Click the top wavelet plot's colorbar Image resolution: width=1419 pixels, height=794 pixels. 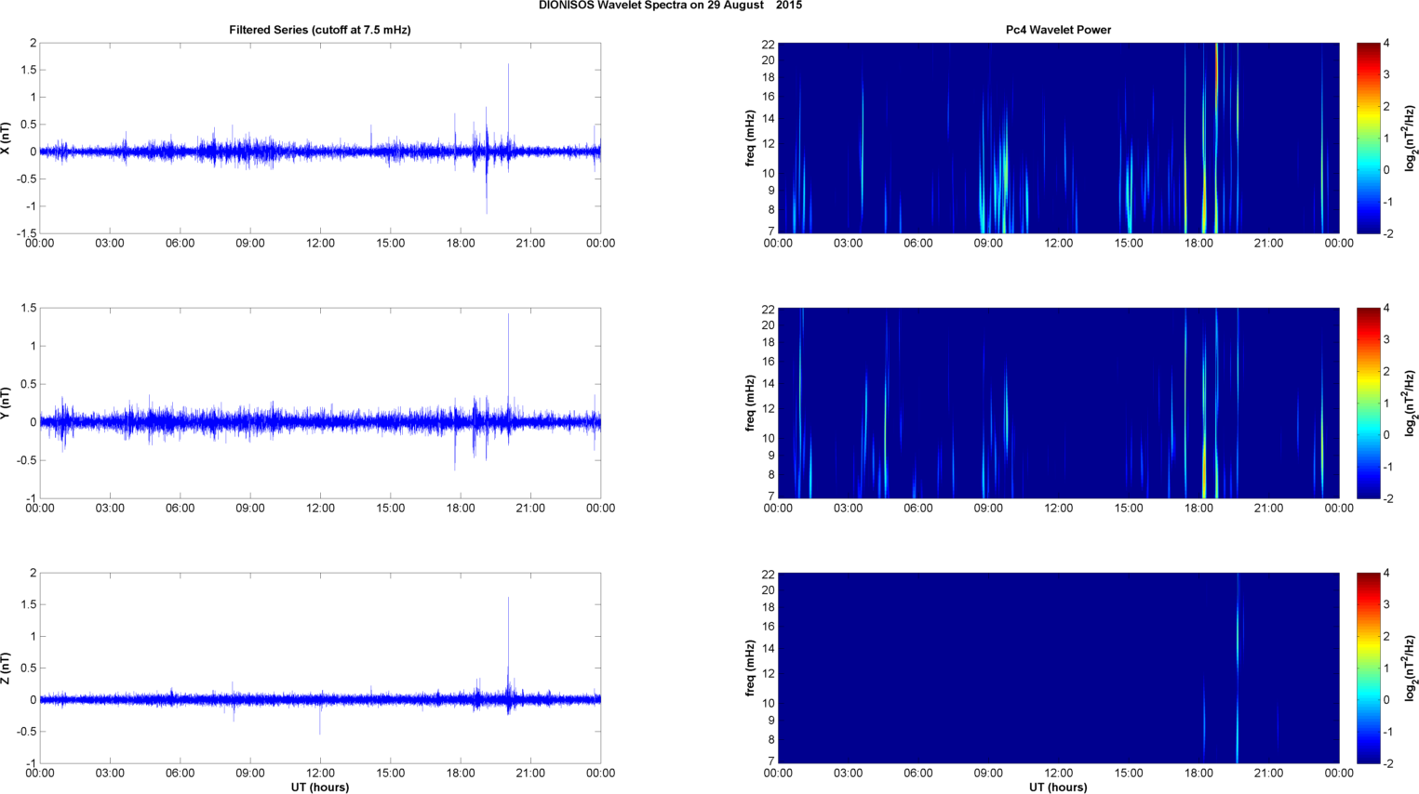1368,138
